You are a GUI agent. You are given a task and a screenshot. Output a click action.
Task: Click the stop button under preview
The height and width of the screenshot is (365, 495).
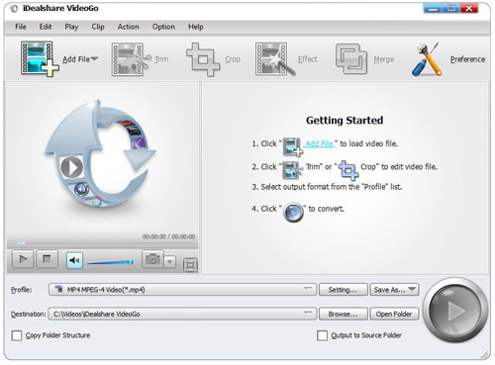47,259
